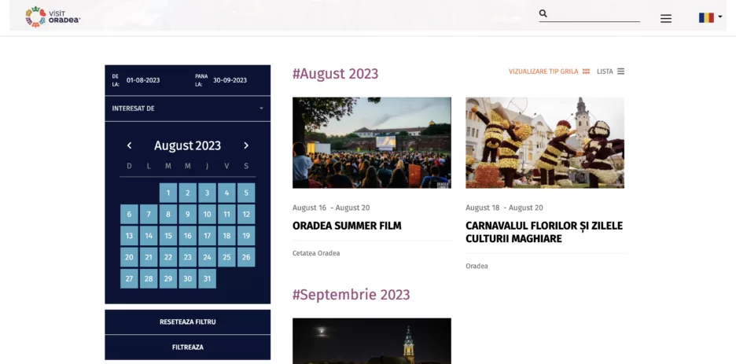Open Carnavalul Florilor event title link
The height and width of the screenshot is (364, 736).
pos(543,232)
